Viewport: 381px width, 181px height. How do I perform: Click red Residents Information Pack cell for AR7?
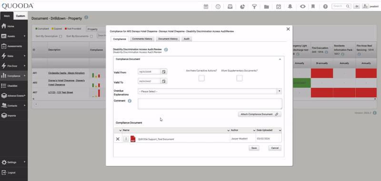344,92
